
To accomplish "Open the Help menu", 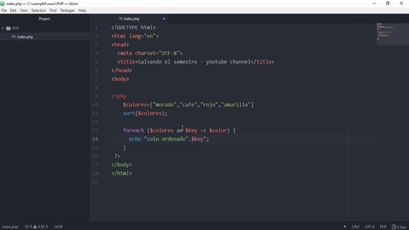I will 82,10.
